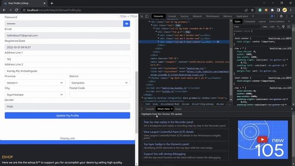Viewport: 295px width, 166px height.
Task: Expand the grammarly-desktop-integration node
Action: point(142,98)
